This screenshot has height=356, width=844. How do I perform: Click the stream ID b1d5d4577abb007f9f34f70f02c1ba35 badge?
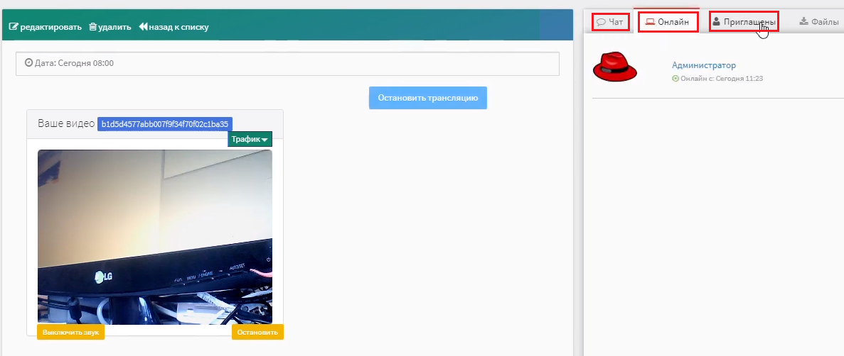click(x=165, y=123)
